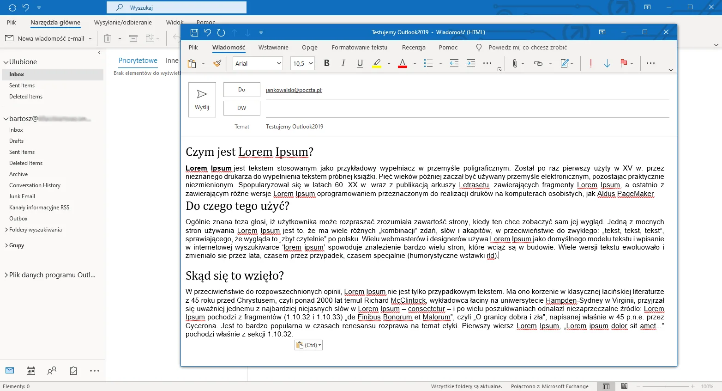The height and width of the screenshot is (391, 722).
Task: Switch to the People contacts icon
Action: [x=52, y=371]
